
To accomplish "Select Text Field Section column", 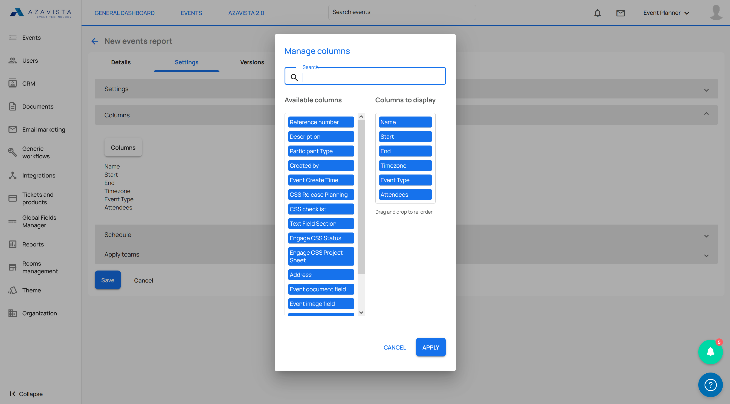I will tap(321, 223).
